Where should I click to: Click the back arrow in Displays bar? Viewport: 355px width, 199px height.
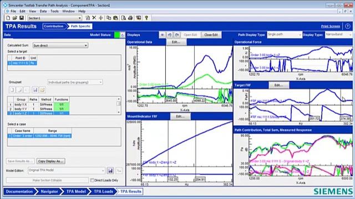163,35
